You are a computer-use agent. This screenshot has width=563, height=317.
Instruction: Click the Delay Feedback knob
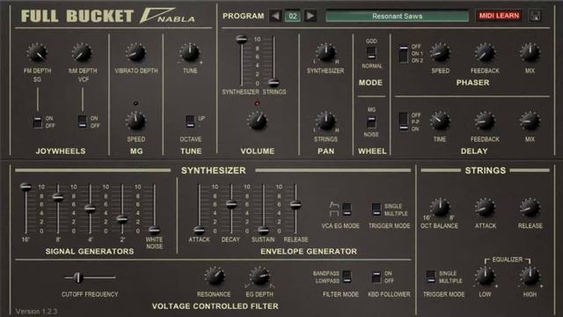pyautogui.click(x=485, y=121)
